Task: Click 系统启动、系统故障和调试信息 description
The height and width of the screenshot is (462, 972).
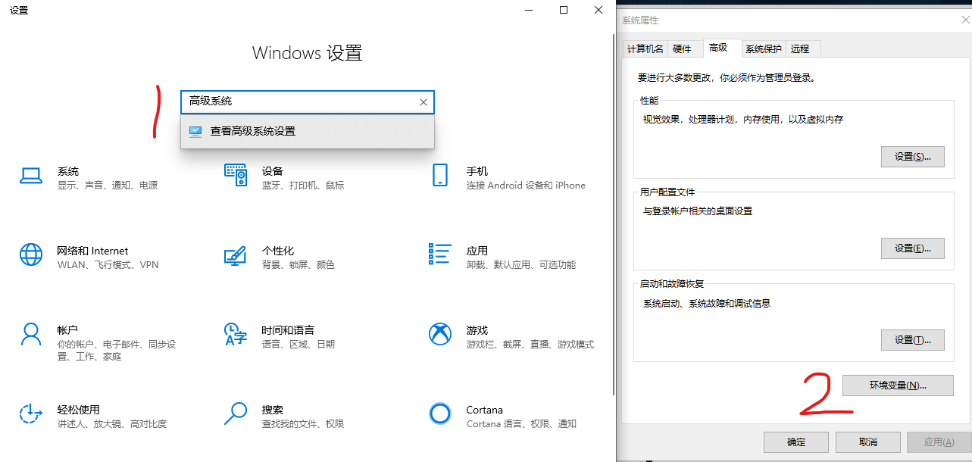Action: point(707,304)
